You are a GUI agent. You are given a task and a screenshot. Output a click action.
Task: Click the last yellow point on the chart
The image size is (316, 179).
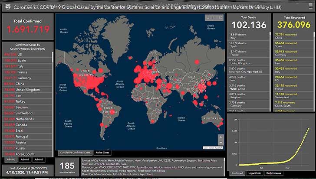[308, 128]
